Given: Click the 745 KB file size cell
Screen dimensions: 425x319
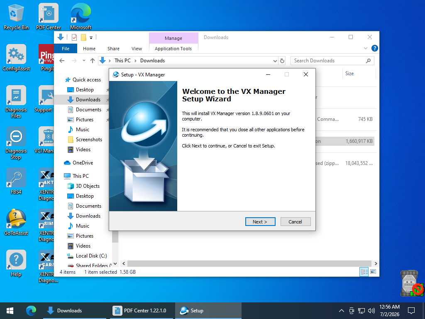Looking at the screenshot, I should tap(365, 119).
